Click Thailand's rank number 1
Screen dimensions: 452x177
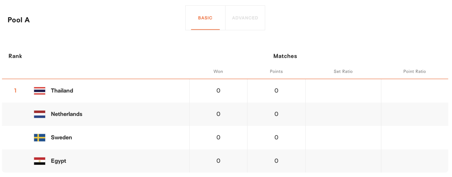coord(15,91)
